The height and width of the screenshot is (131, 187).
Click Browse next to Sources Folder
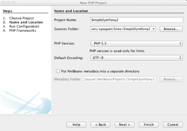(x=171, y=29)
